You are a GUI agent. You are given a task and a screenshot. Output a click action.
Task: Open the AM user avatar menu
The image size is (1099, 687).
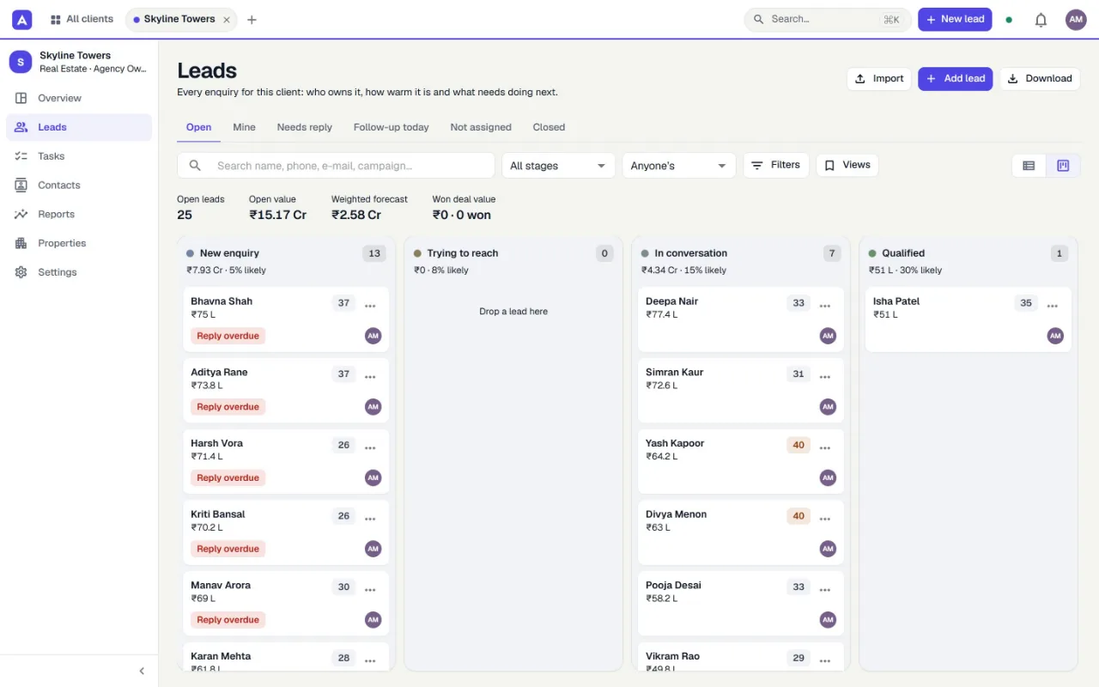(1076, 20)
